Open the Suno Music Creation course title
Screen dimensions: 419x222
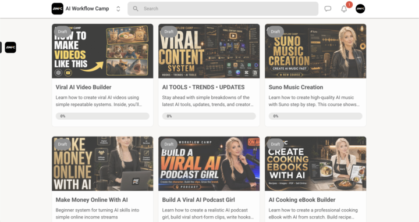point(296,87)
